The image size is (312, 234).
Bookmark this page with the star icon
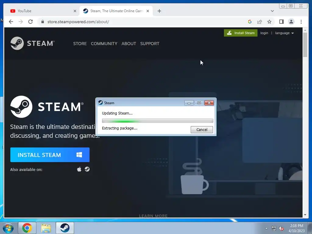pyautogui.click(x=269, y=22)
